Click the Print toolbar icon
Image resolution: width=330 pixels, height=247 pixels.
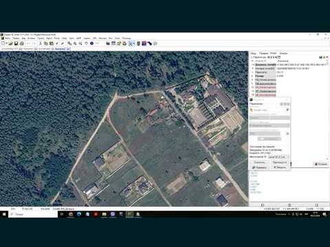pyautogui.click(x=22, y=43)
